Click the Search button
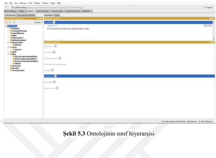Image resolution: width=216 pixels, height=158 pixels. pyautogui.click(x=210, y=8)
